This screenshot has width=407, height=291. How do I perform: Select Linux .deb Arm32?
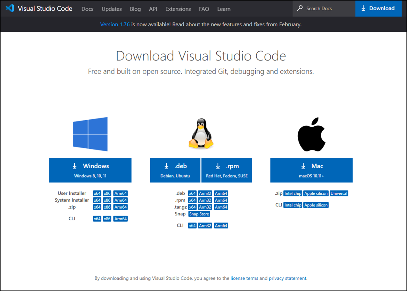[205, 193]
